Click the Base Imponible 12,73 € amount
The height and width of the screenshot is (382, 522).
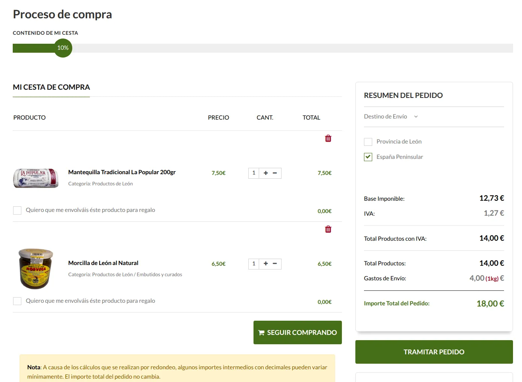(x=492, y=198)
